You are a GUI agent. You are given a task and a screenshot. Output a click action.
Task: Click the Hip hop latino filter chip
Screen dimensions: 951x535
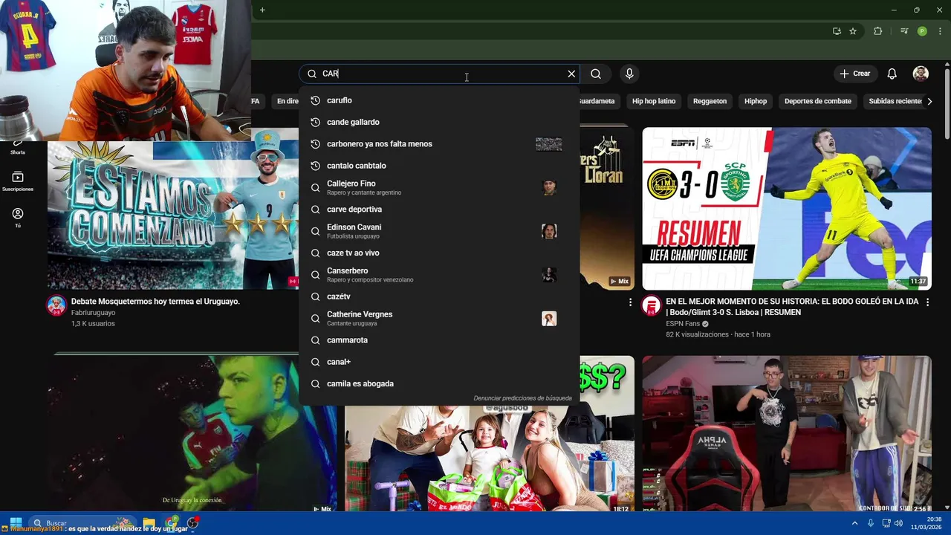(x=654, y=101)
